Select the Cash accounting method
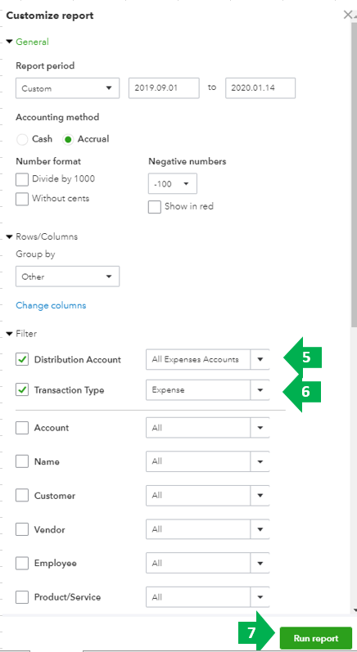The image size is (357, 652). [22, 139]
